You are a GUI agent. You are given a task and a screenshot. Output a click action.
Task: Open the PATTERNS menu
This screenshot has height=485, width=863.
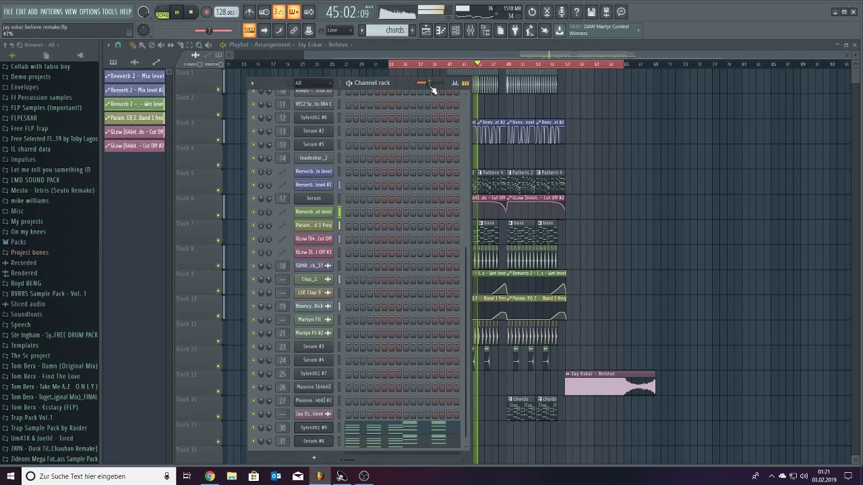pos(51,12)
